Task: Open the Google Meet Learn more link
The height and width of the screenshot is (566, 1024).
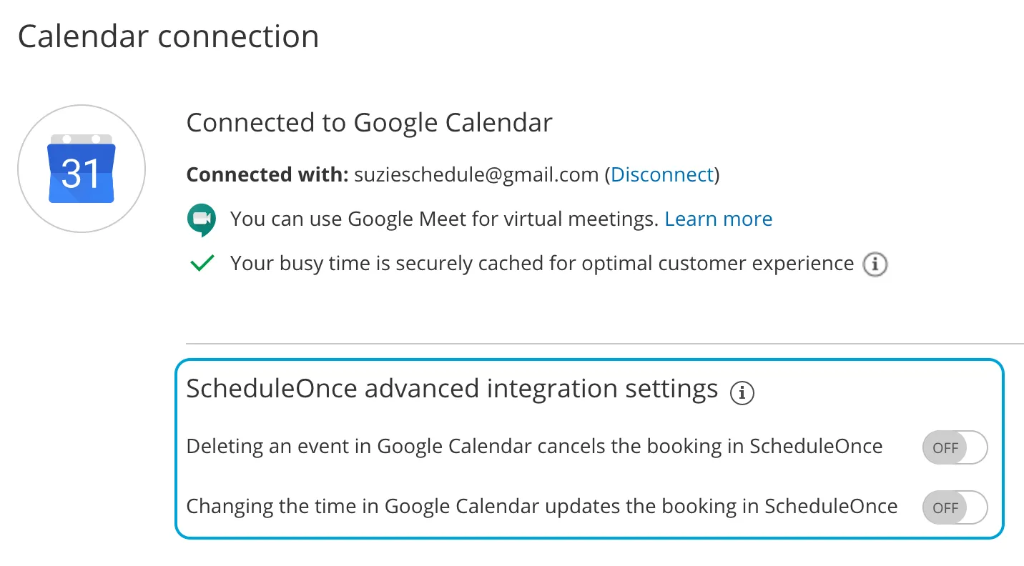Action: pos(719,219)
